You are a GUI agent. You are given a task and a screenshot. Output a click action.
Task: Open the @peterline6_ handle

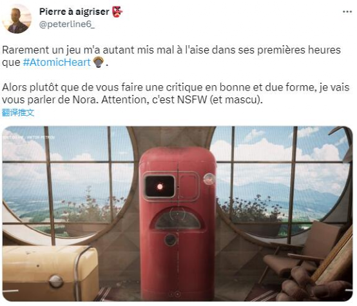pos(67,24)
